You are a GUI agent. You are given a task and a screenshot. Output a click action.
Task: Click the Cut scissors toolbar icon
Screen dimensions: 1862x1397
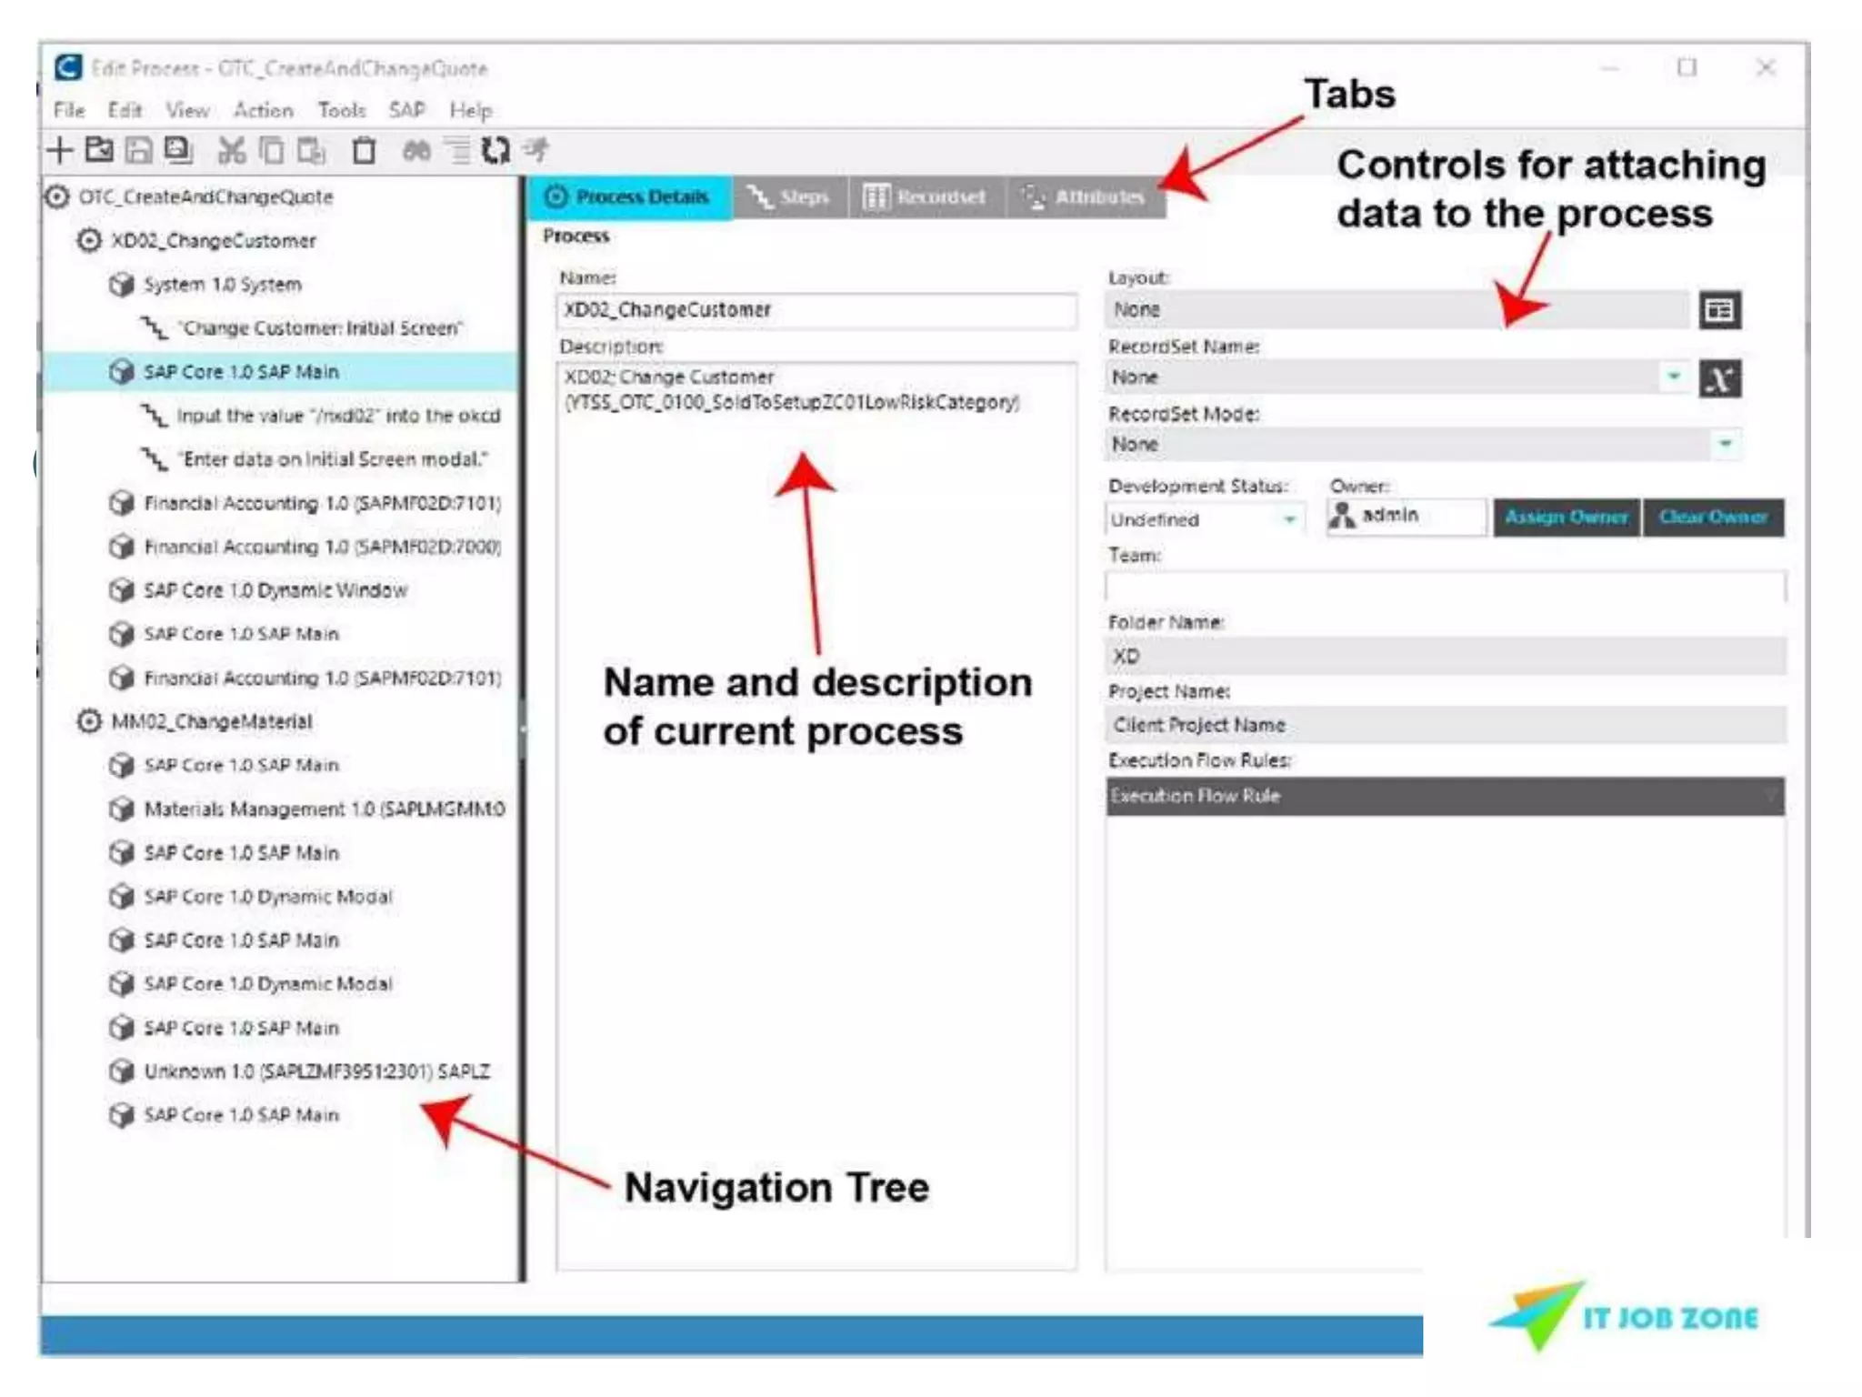click(x=232, y=150)
